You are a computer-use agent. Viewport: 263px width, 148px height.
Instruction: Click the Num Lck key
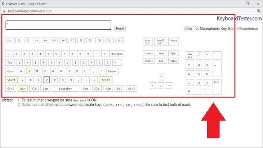coord(190,56)
